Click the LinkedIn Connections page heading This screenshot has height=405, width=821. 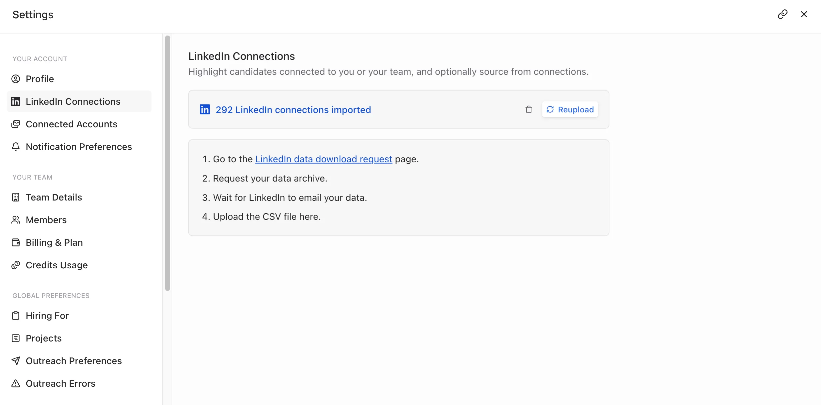click(x=242, y=56)
